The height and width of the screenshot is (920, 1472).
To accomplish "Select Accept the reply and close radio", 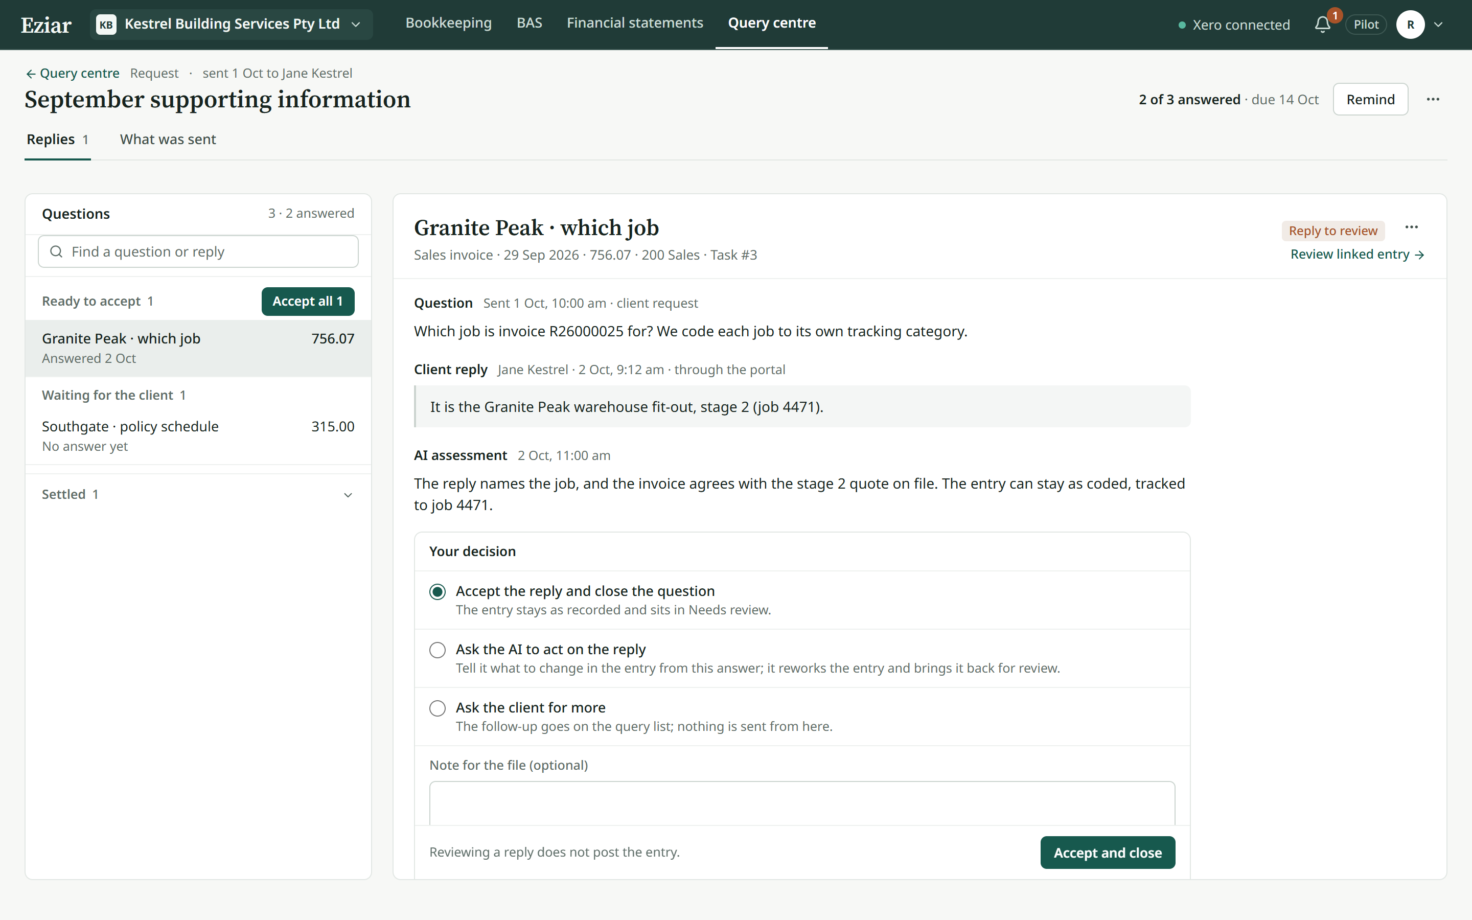I will pos(438,591).
